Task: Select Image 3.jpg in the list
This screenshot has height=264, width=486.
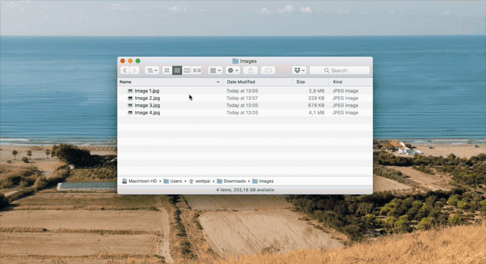Action: pyautogui.click(x=147, y=106)
